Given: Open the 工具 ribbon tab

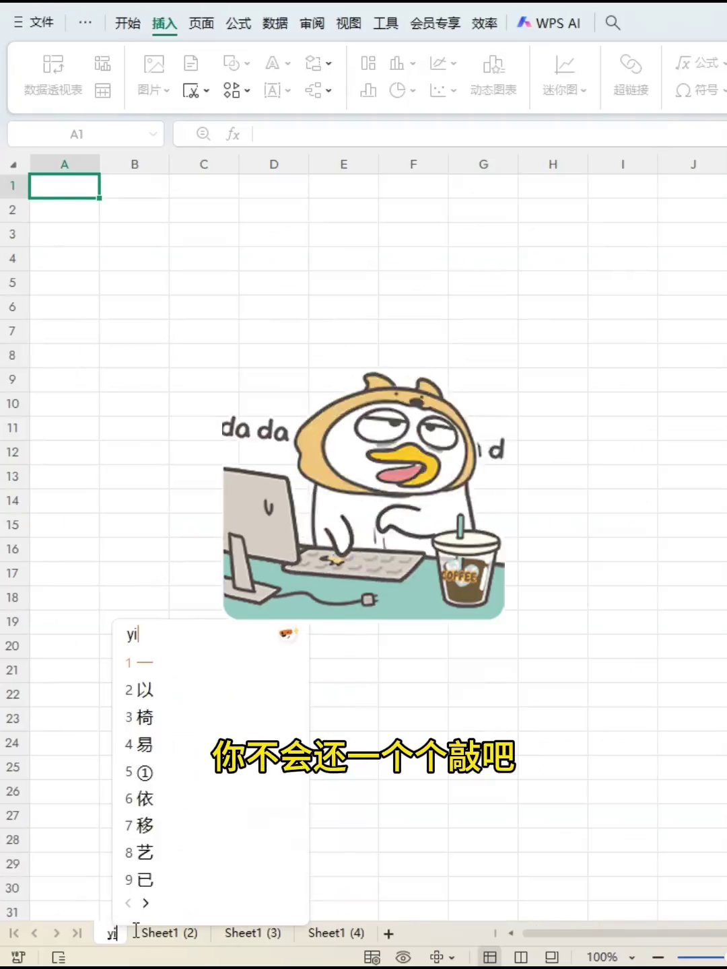Looking at the screenshot, I should 386,23.
